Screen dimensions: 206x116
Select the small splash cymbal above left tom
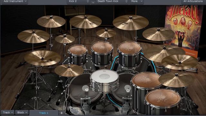(65, 39)
